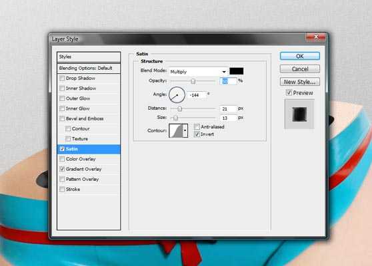The height and width of the screenshot is (266, 372).
Task: Open the Contour curve thumbnail picker
Action: [x=176, y=130]
